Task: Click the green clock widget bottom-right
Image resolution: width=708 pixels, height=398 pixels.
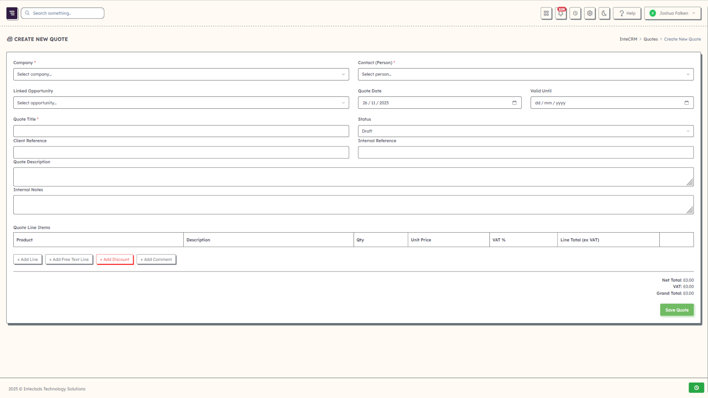Action: click(696, 388)
